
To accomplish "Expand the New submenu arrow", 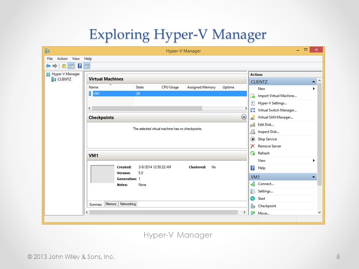I will click(314, 89).
